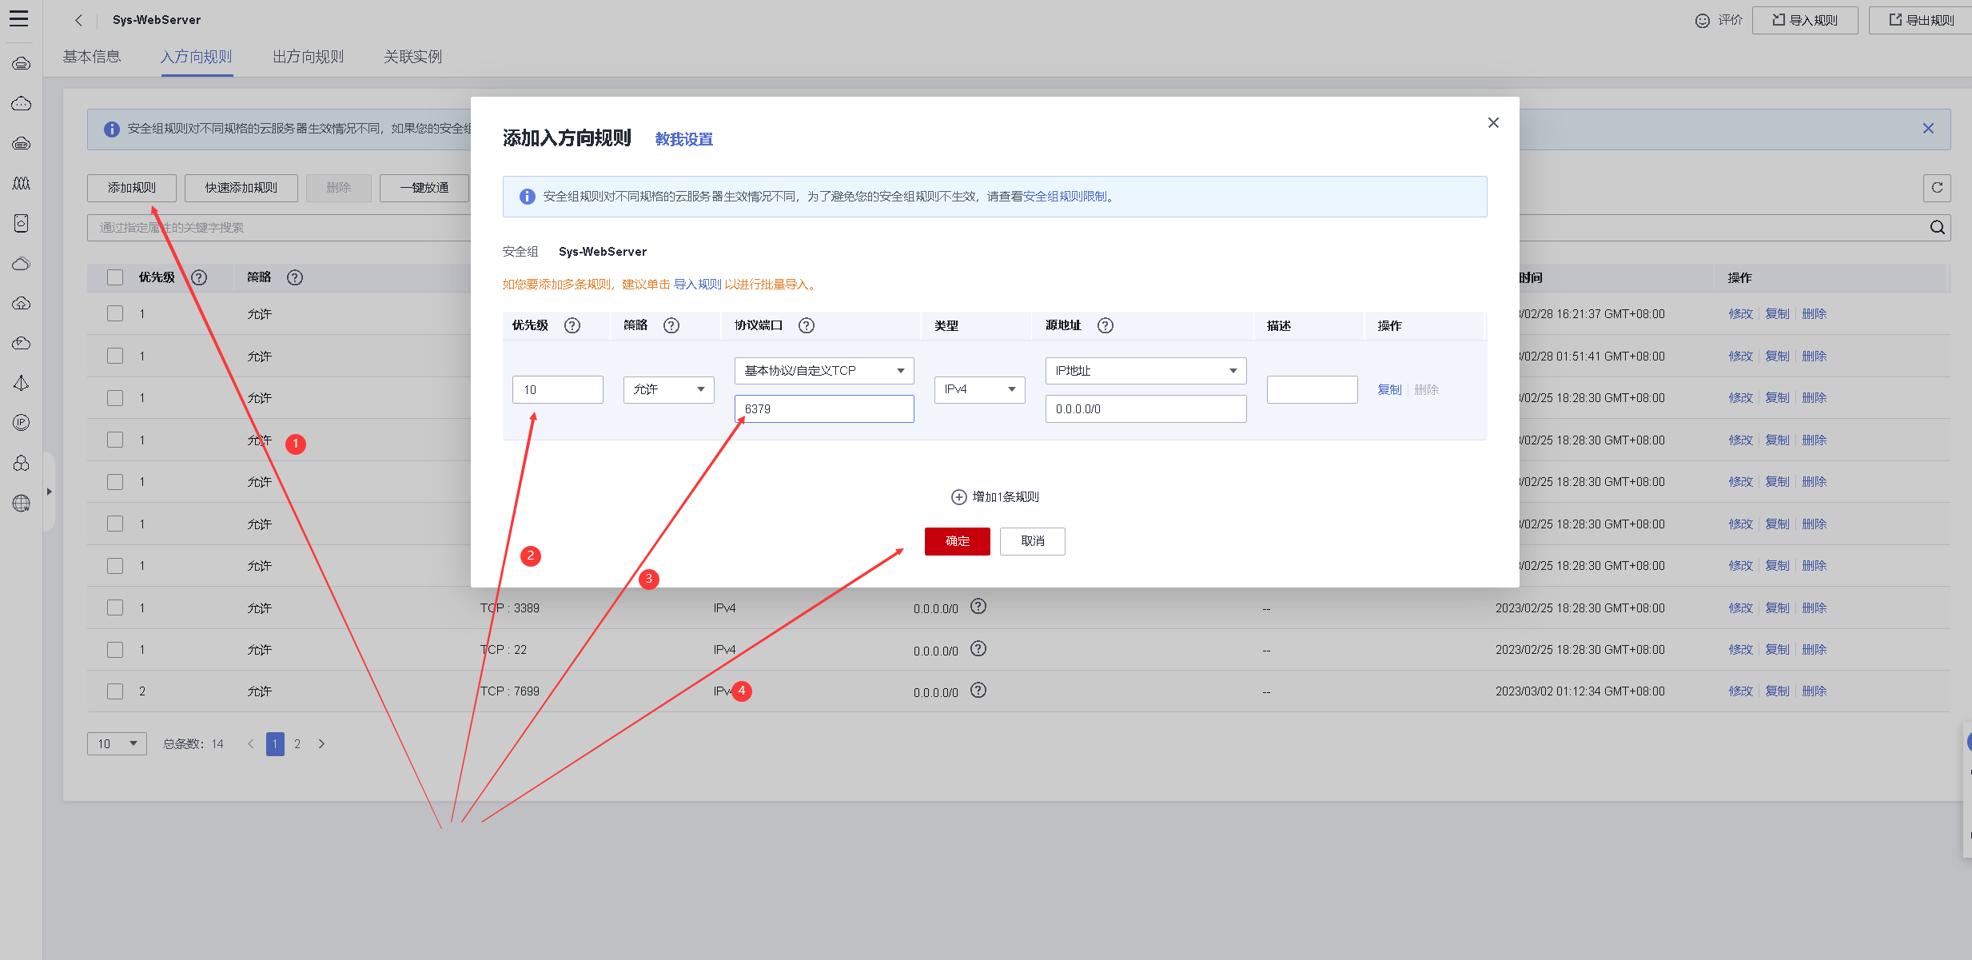
Task: Click the back arrow beside Sys-WebServer
Action: tap(78, 20)
